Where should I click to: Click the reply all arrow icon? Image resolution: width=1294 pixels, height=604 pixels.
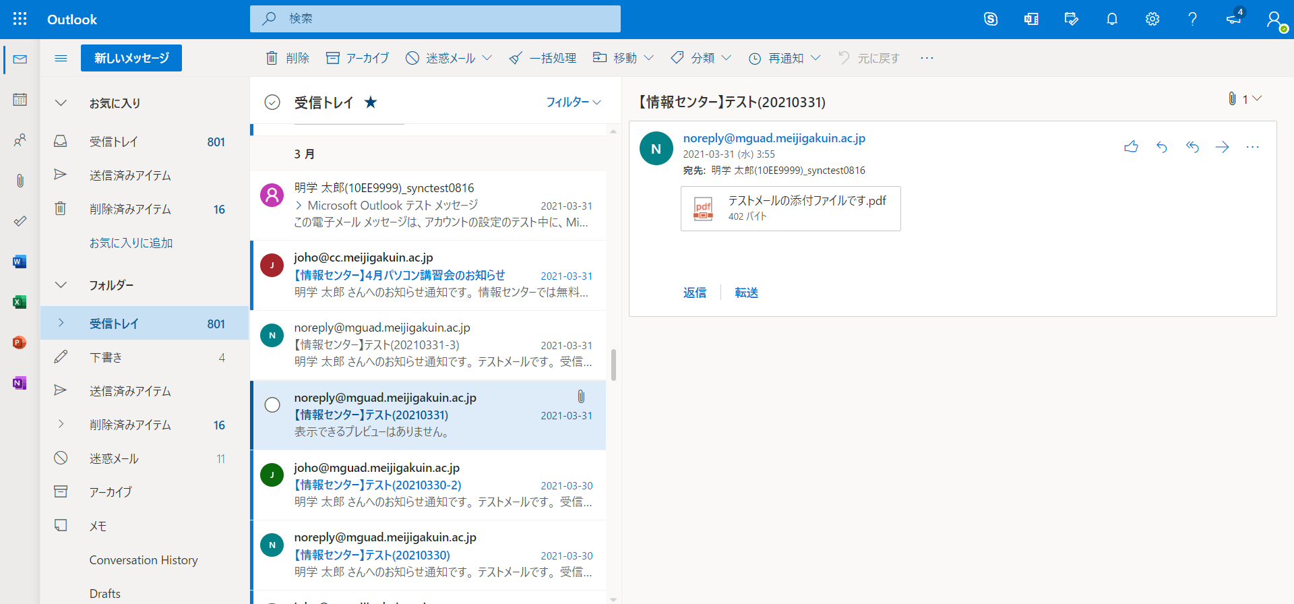[x=1192, y=147]
